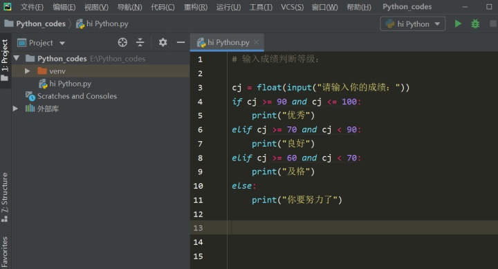The height and width of the screenshot is (269, 498).
Task: Click the 外部库 bar-chart library icon
Action: [x=30, y=109]
